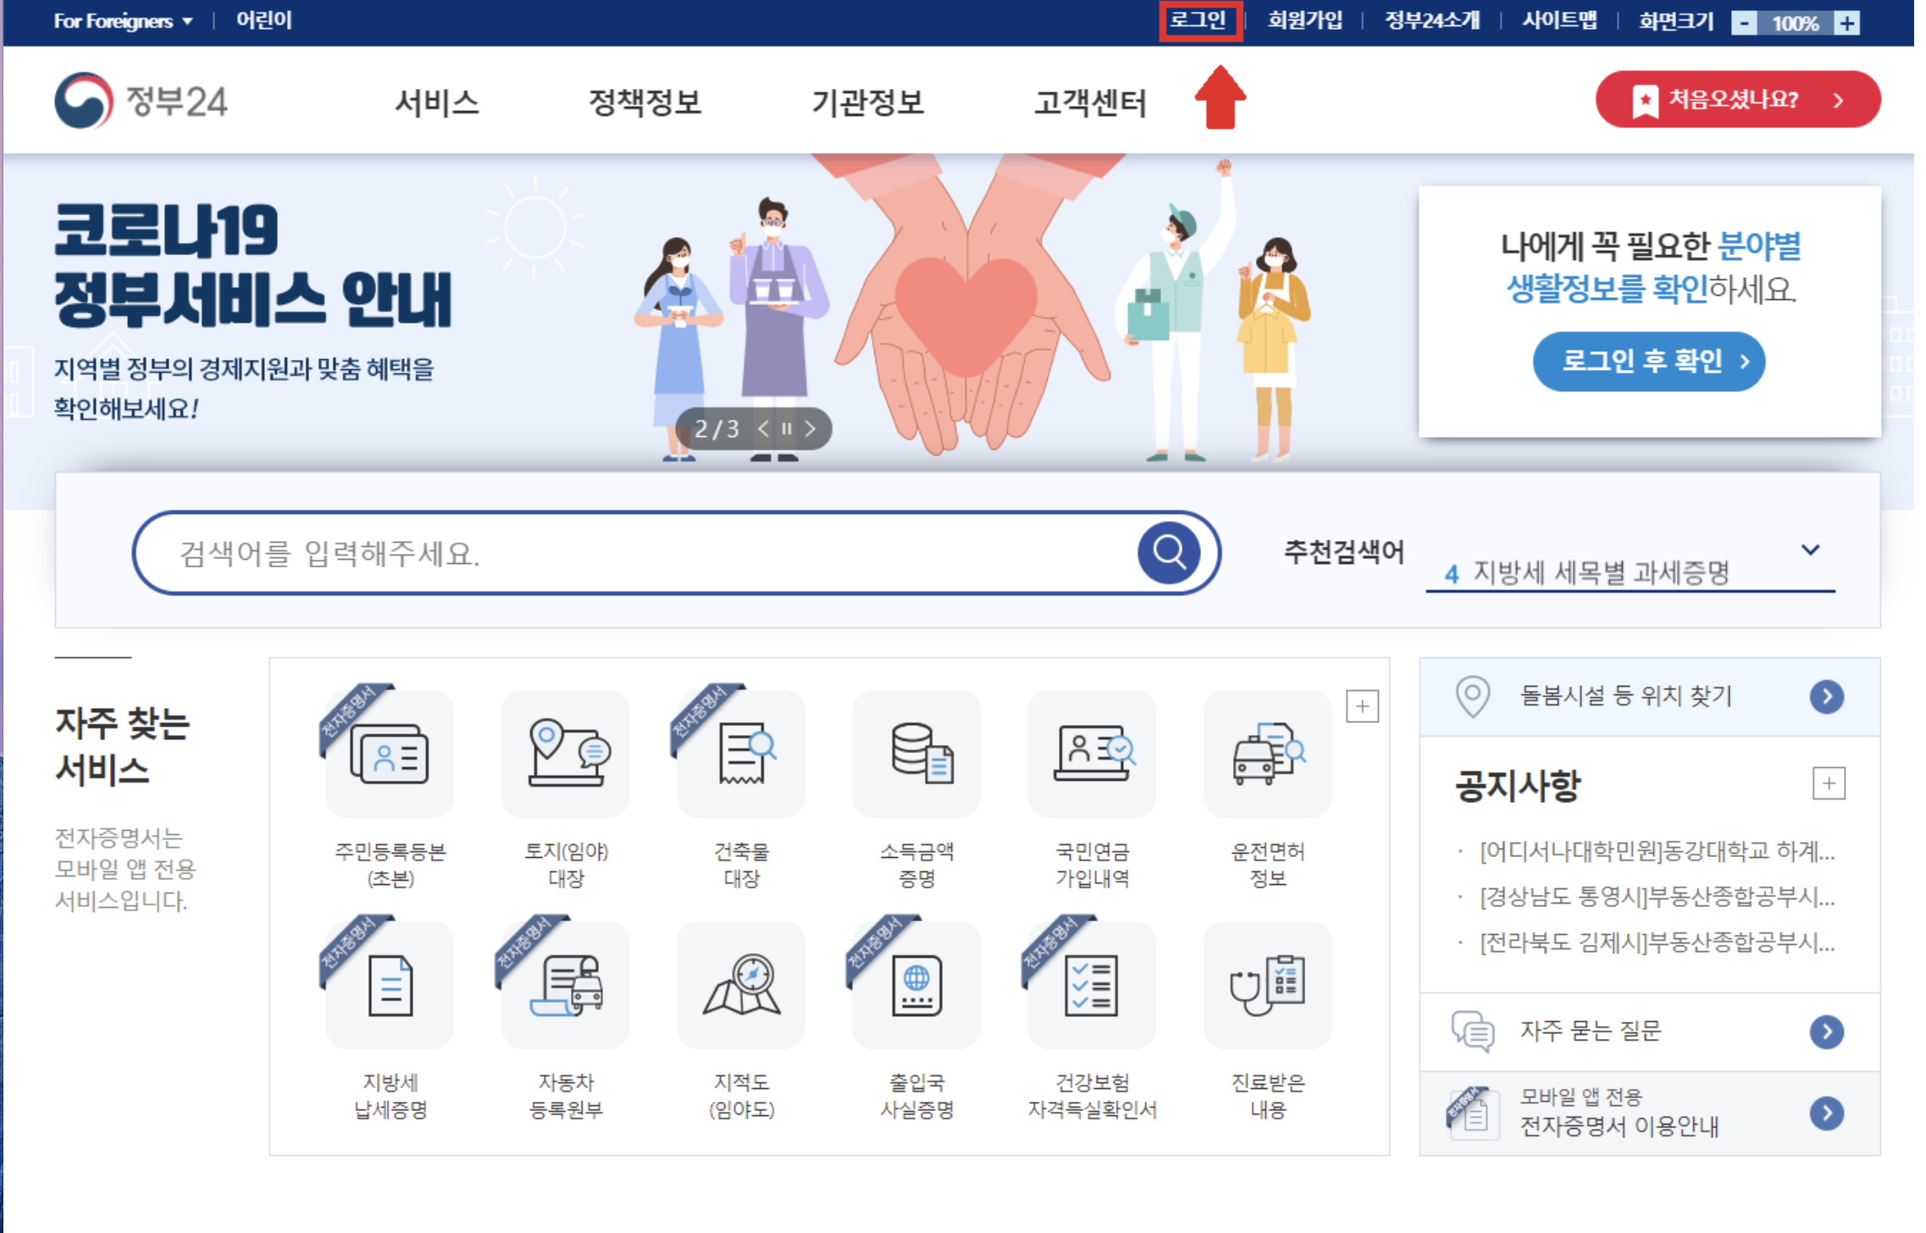Open the 운전면허정보 car icon
The height and width of the screenshot is (1233, 1926).
(1267, 754)
